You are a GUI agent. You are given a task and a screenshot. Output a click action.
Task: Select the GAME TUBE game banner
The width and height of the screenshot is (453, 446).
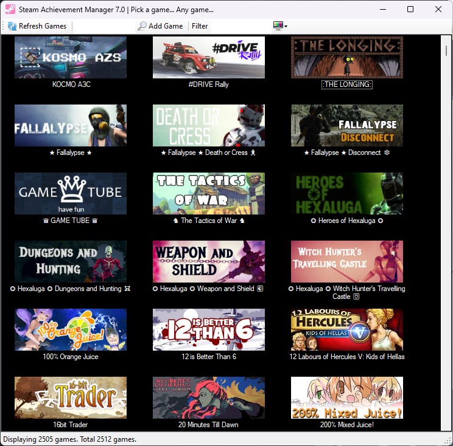tap(71, 193)
